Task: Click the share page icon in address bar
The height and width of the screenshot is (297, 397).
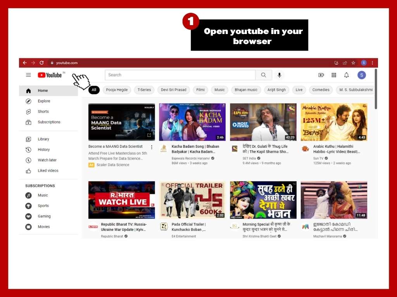Action: [345, 63]
